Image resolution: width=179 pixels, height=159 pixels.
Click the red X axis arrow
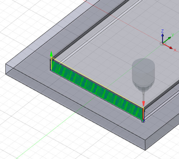coord(168,46)
